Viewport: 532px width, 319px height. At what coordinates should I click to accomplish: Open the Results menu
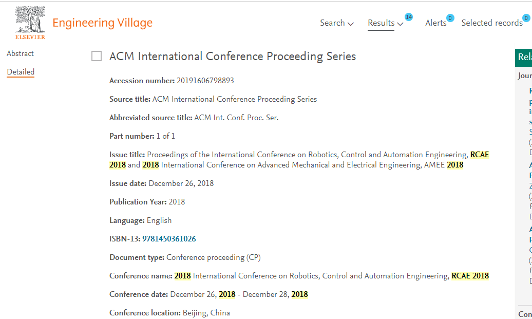pos(381,23)
